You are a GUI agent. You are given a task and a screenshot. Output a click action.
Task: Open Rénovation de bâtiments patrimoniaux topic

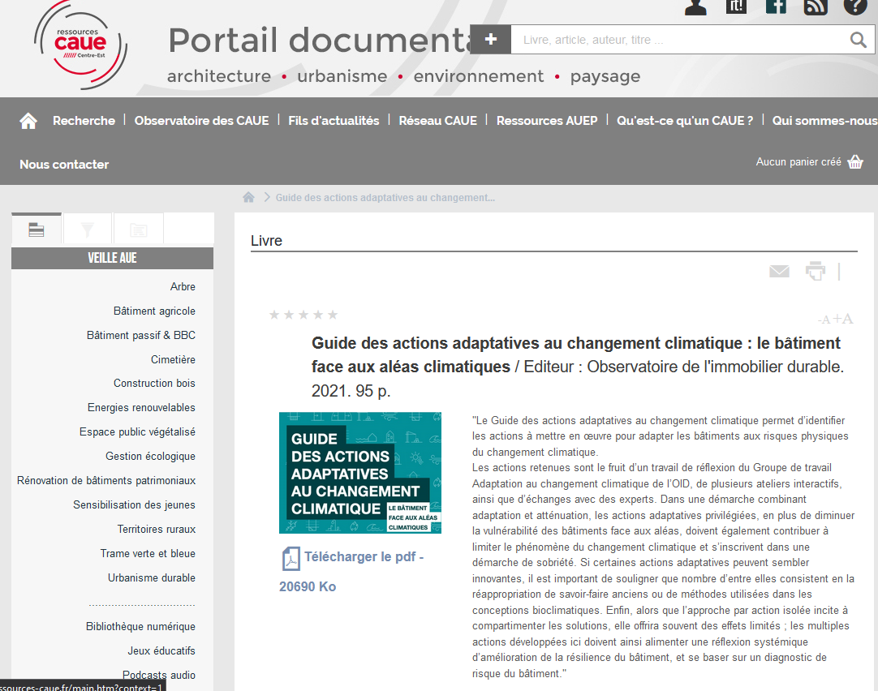click(x=106, y=481)
